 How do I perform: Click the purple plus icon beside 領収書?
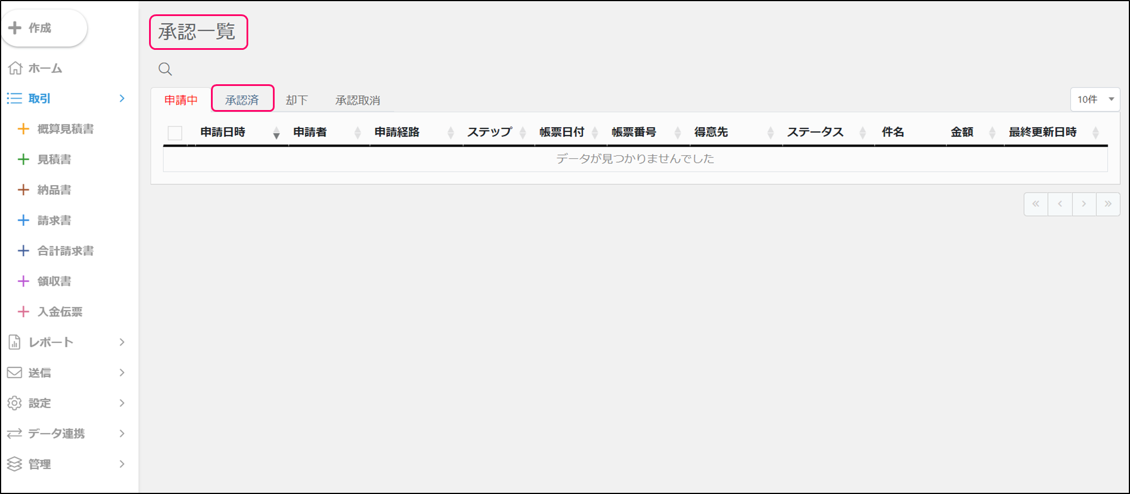click(24, 281)
